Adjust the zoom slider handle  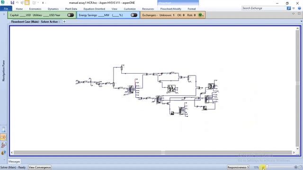click(x=267, y=167)
